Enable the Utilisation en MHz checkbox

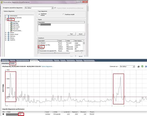pos(39,45)
